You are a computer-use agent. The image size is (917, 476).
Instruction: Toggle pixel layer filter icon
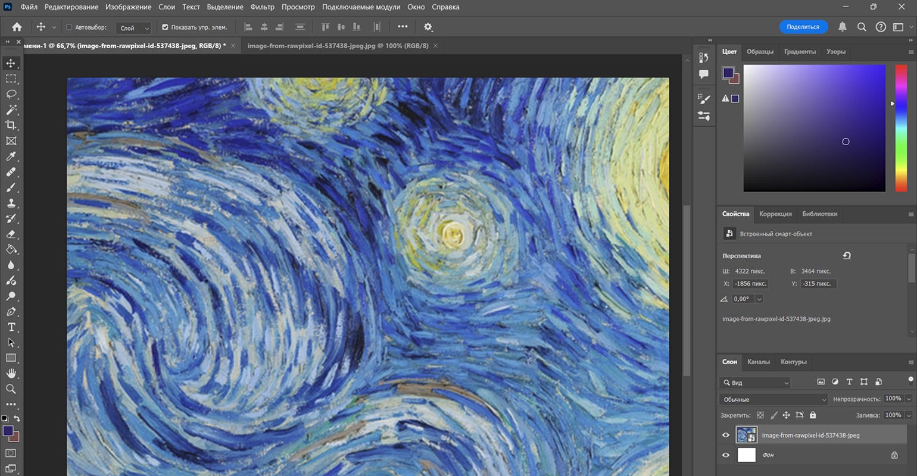[x=821, y=382]
